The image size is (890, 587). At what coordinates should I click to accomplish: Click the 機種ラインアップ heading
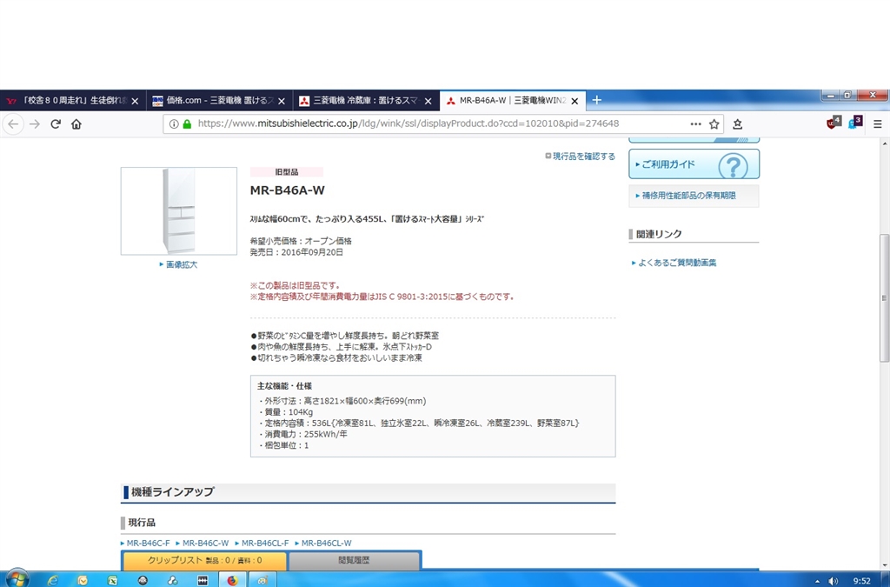(173, 492)
